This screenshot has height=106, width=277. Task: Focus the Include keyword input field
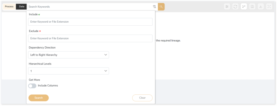[90, 22]
